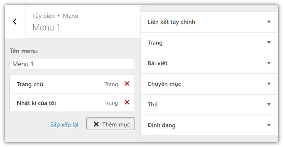This screenshot has width=283, height=147.
Task: Select the Trang chủ menu item
Action: (x=30, y=84)
